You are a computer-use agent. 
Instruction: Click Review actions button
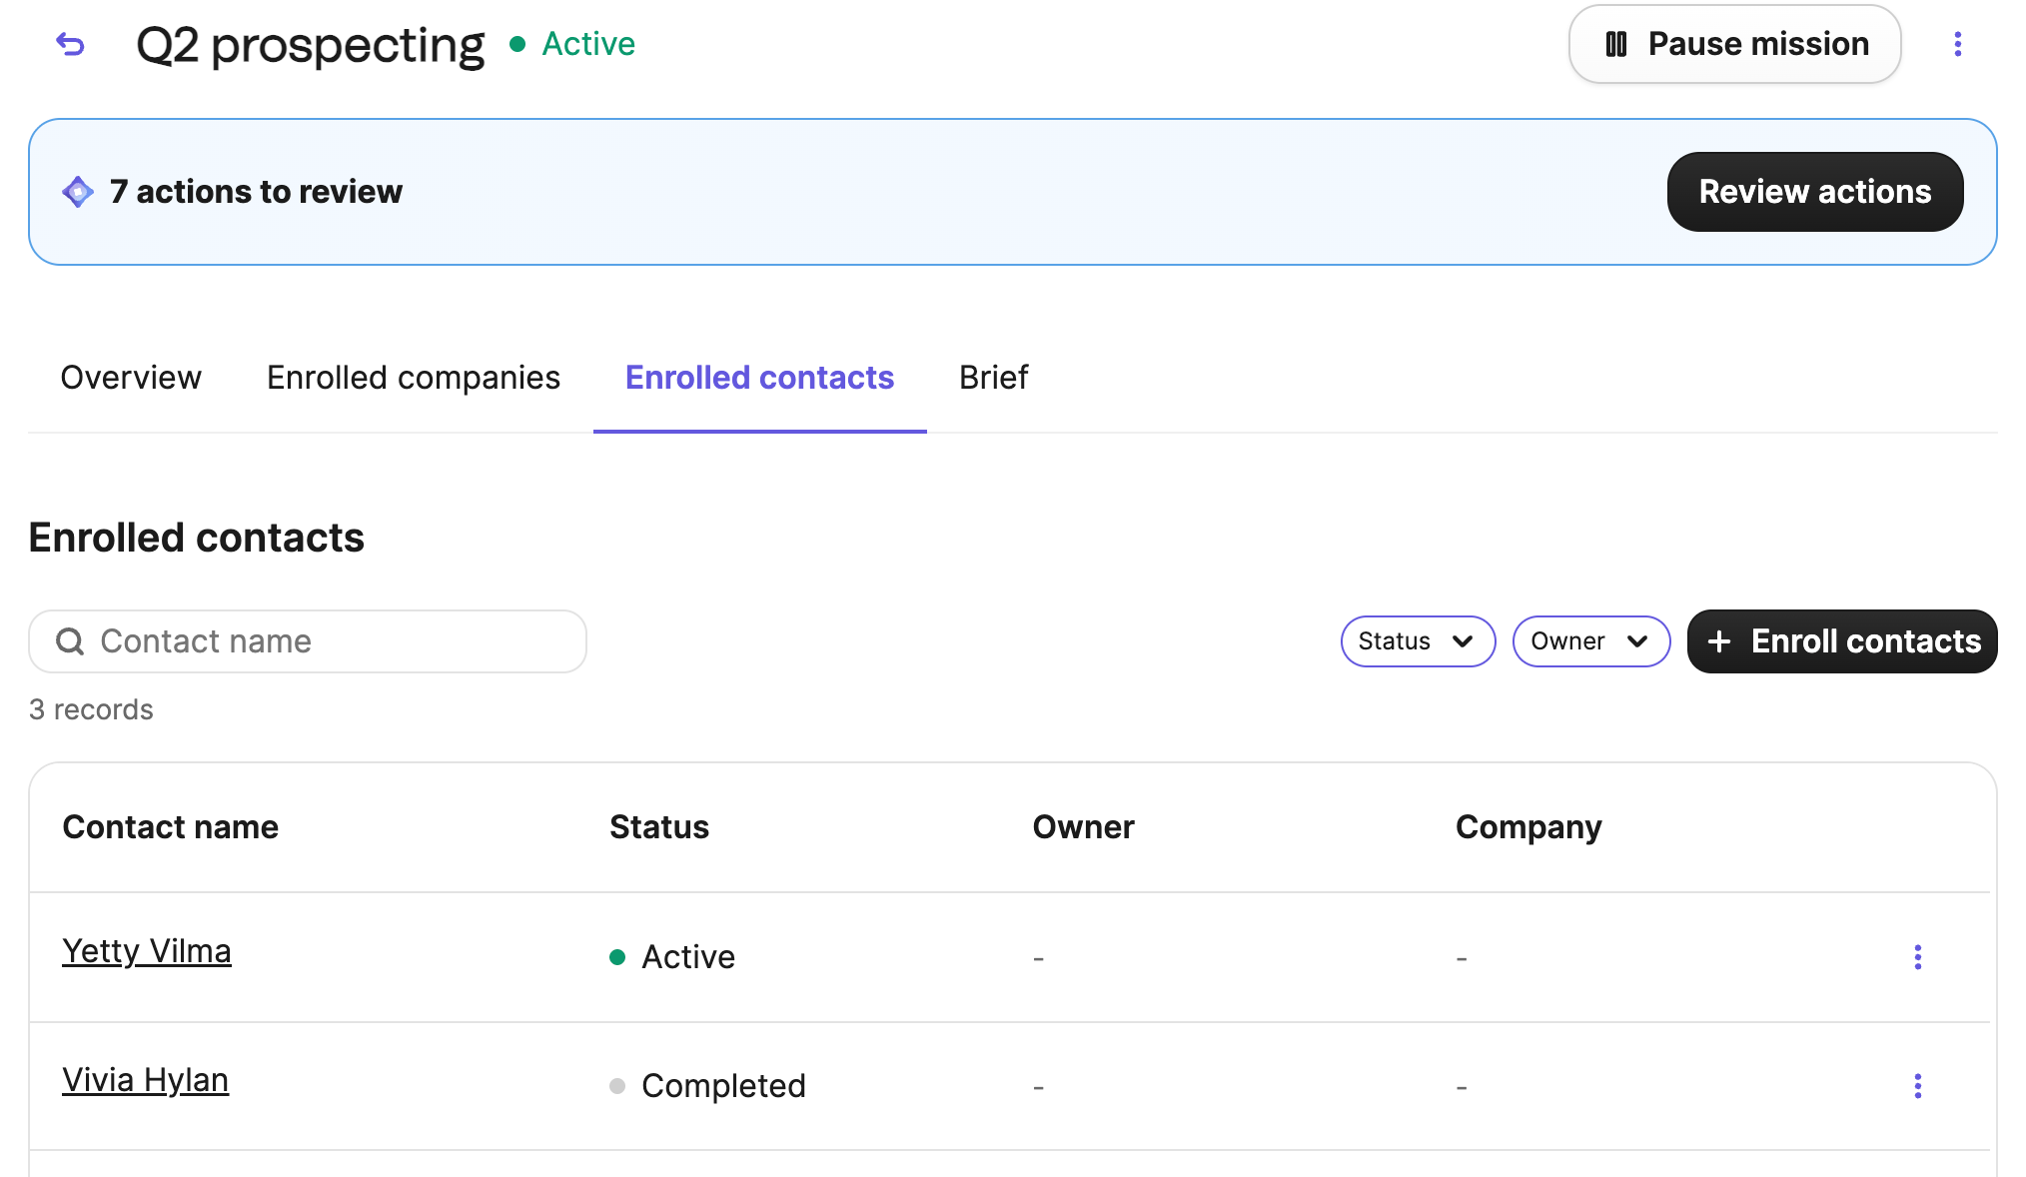coord(1814,192)
